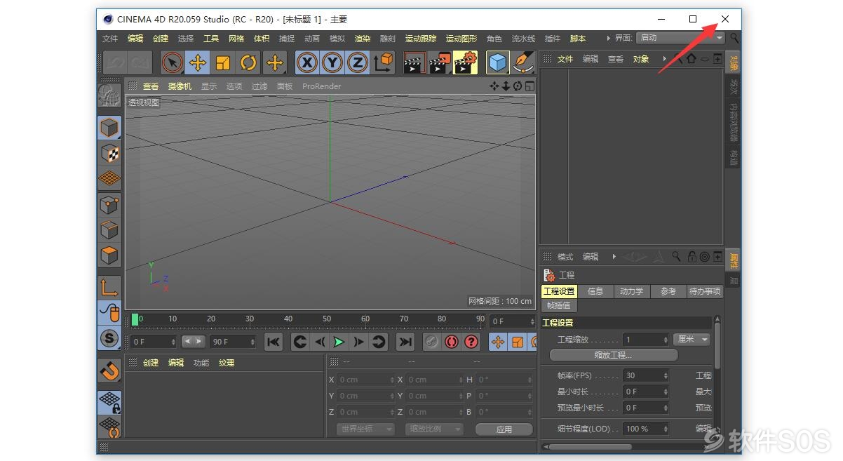The height and width of the screenshot is (461, 843).
Task: Open the 渲染 menu
Action: click(362, 39)
